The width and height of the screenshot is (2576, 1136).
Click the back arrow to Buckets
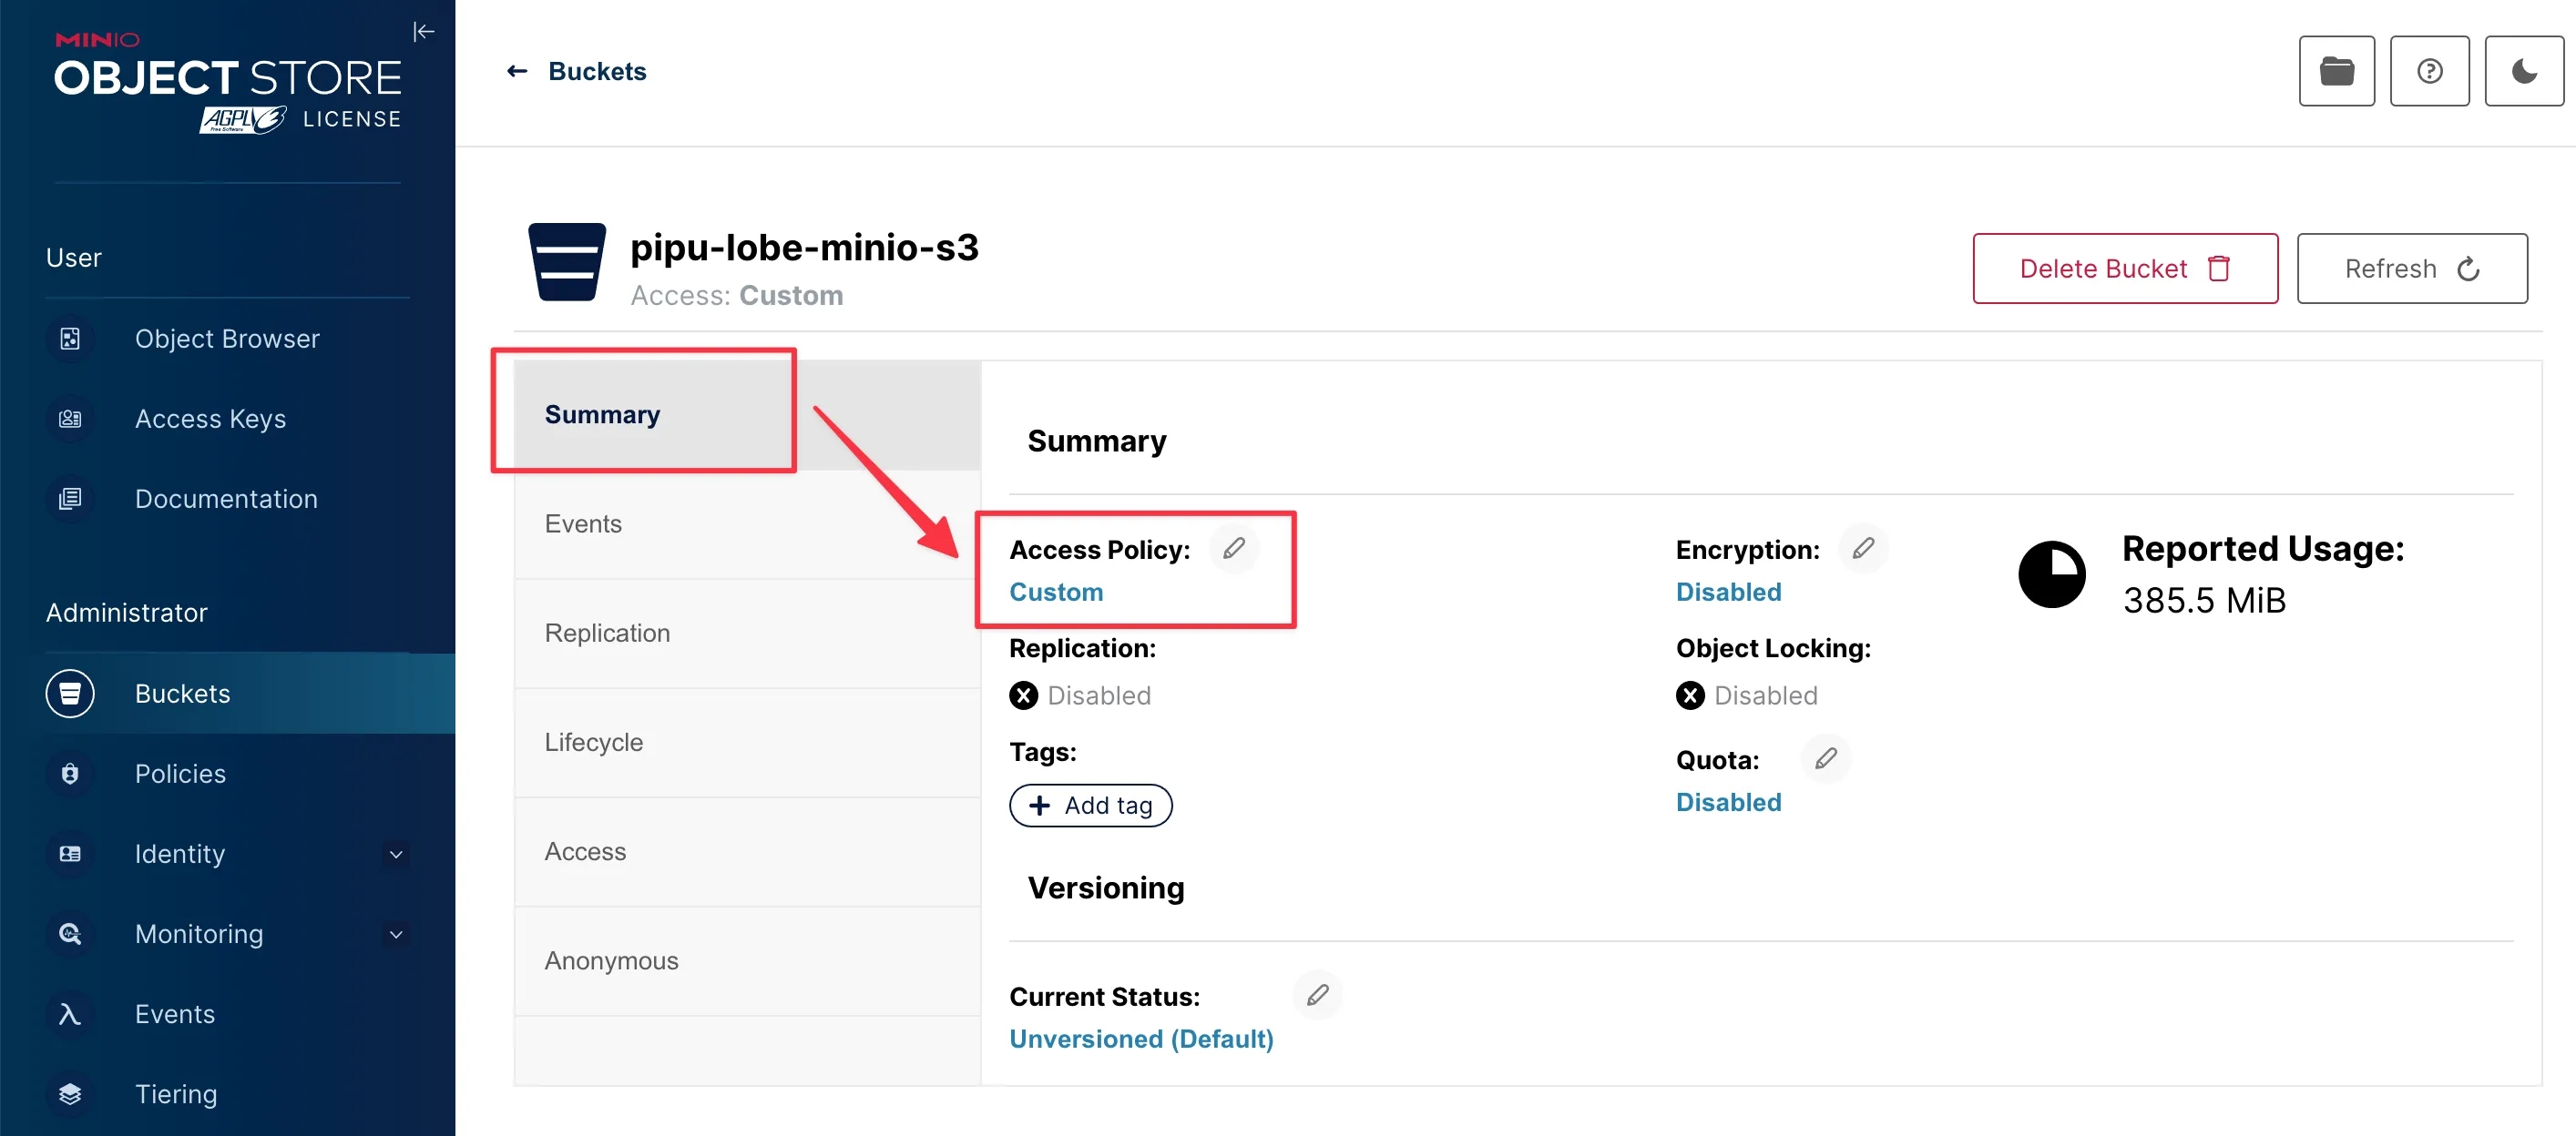pyautogui.click(x=517, y=71)
